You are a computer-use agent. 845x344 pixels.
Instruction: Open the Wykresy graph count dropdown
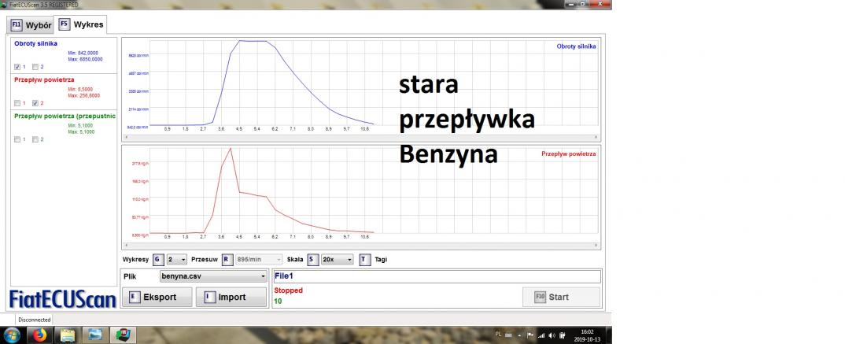click(177, 259)
